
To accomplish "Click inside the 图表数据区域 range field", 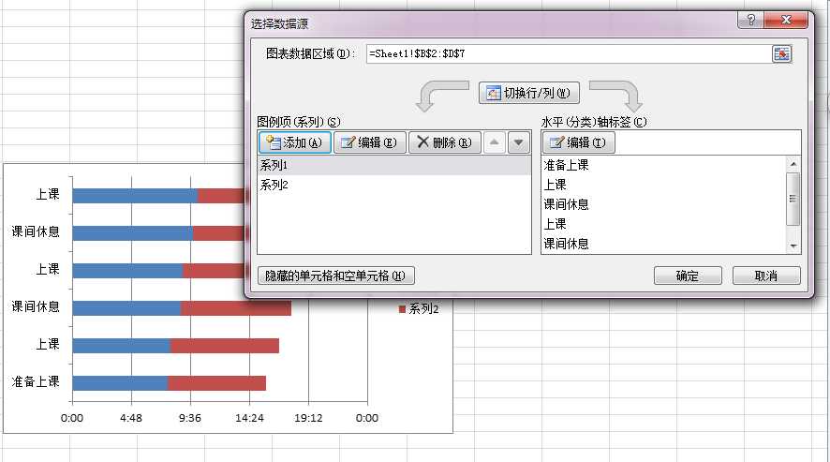I will click(x=568, y=53).
